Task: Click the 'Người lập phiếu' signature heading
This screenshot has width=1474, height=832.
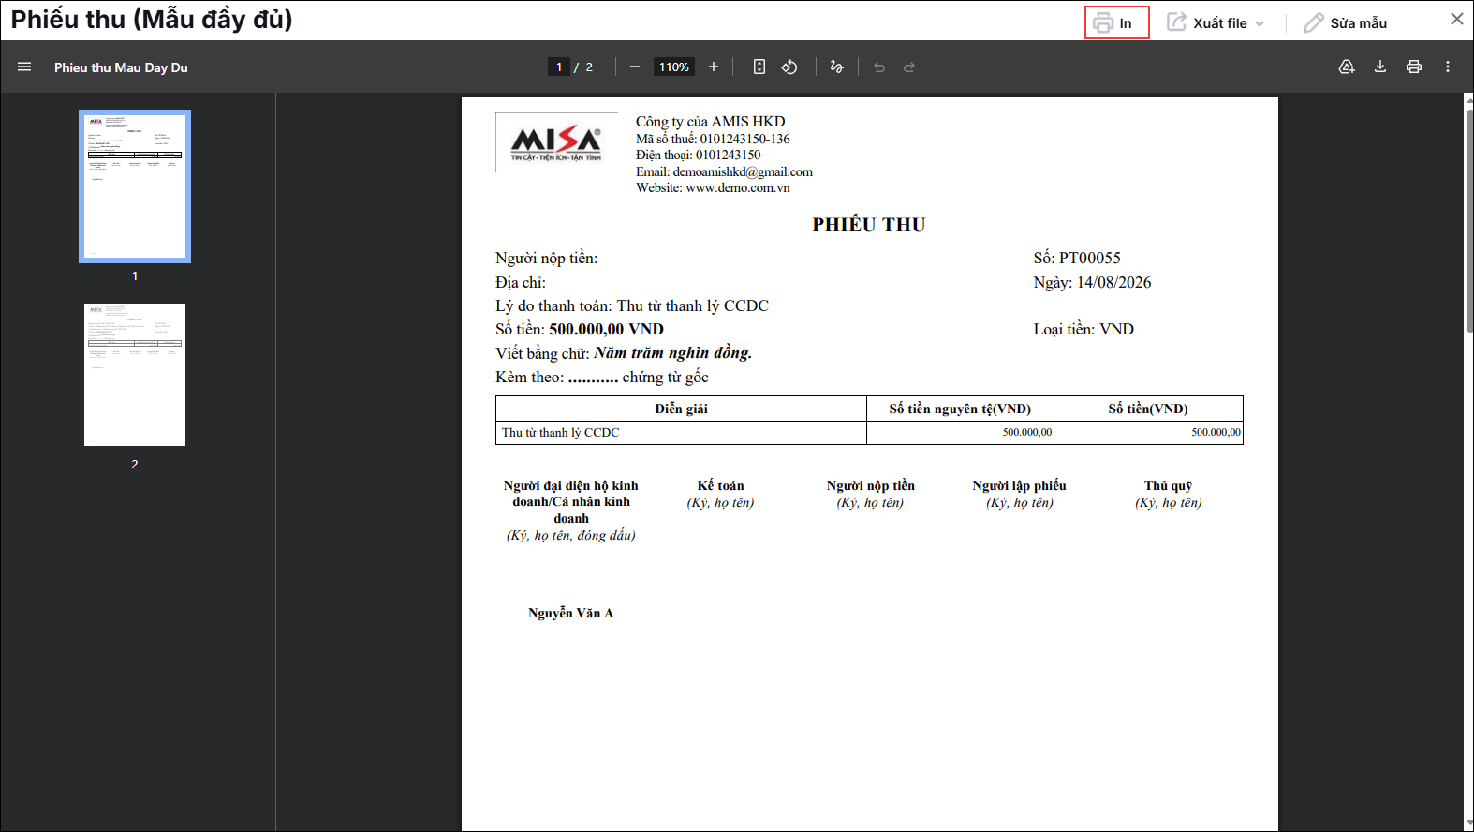Action: [1019, 485]
